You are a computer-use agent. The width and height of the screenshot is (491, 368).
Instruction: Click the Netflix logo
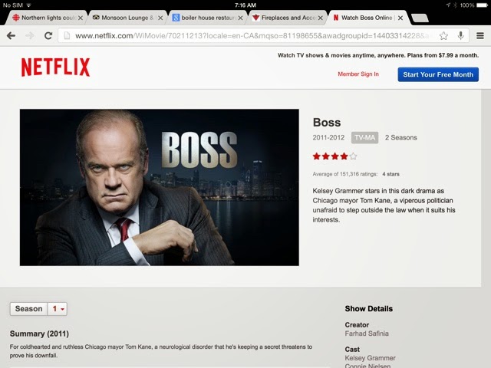[55, 67]
